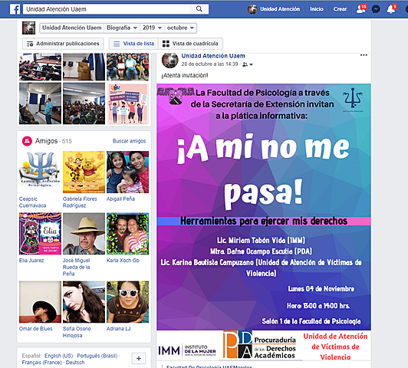408x368 pixels.
Task: Open Adriana LJ friend photo
Action: (128, 302)
